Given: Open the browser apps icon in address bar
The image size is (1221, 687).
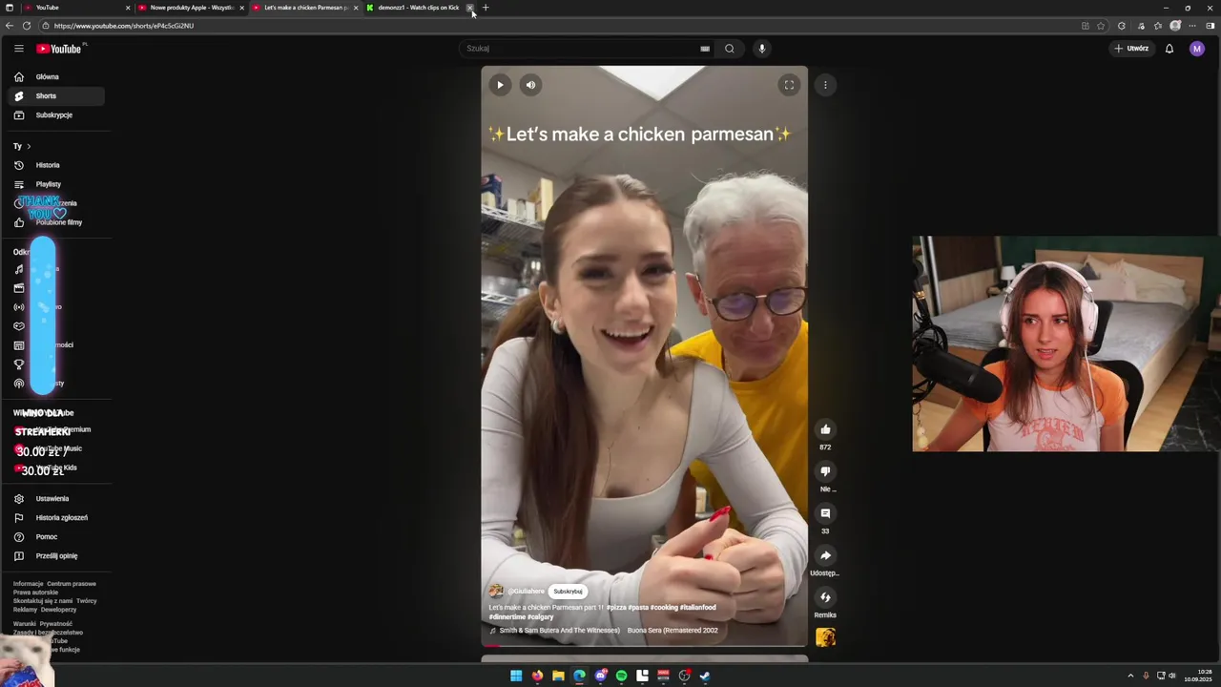Looking at the screenshot, I should pos(1086,26).
